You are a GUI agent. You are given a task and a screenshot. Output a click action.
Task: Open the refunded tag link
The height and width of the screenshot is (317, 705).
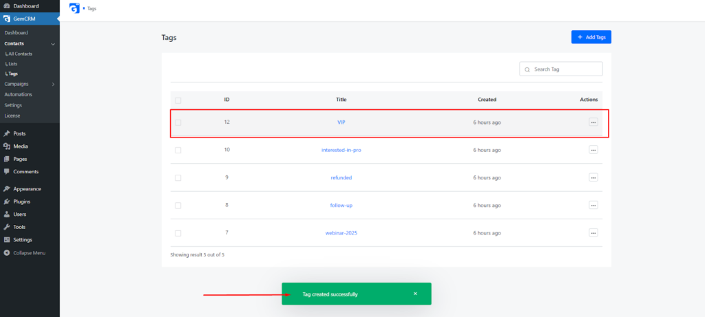click(x=341, y=177)
